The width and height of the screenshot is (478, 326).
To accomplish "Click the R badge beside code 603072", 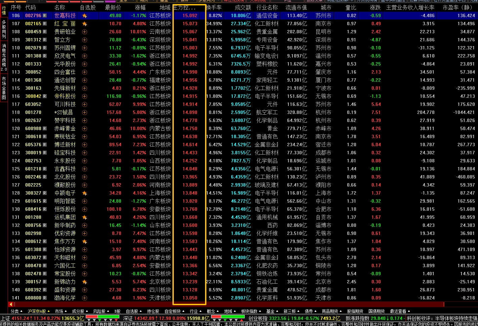I will 45,257.
